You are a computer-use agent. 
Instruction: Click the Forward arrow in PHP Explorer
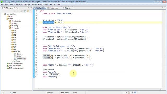click(18, 11)
